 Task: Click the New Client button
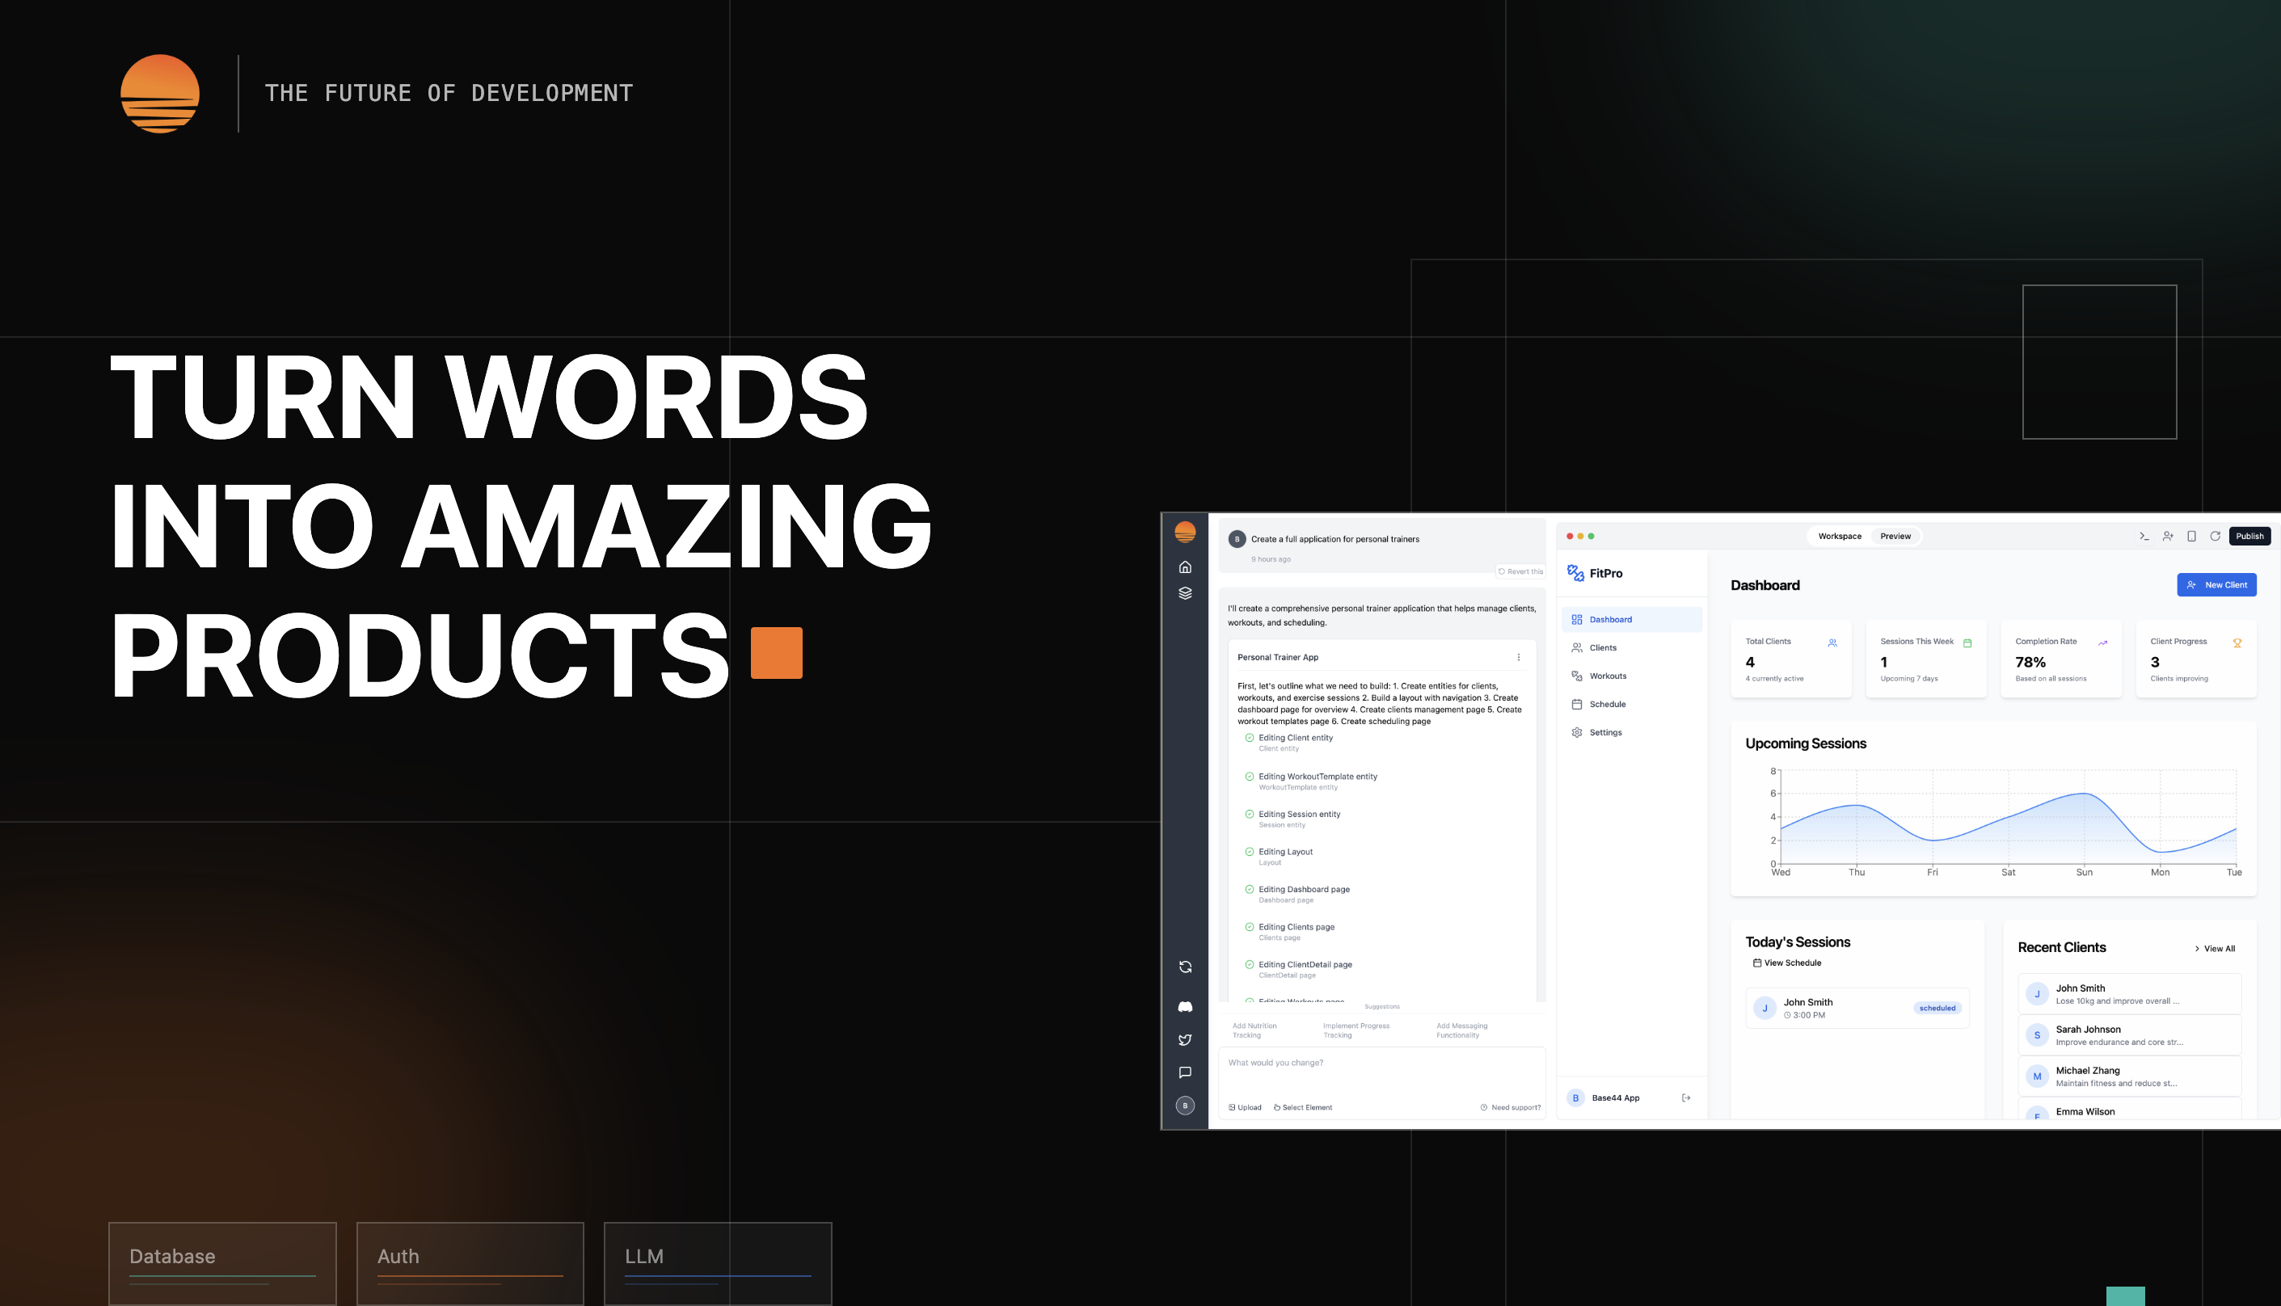pos(2216,585)
